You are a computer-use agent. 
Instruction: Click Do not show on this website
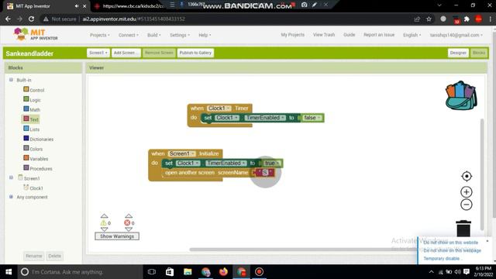click(451, 243)
